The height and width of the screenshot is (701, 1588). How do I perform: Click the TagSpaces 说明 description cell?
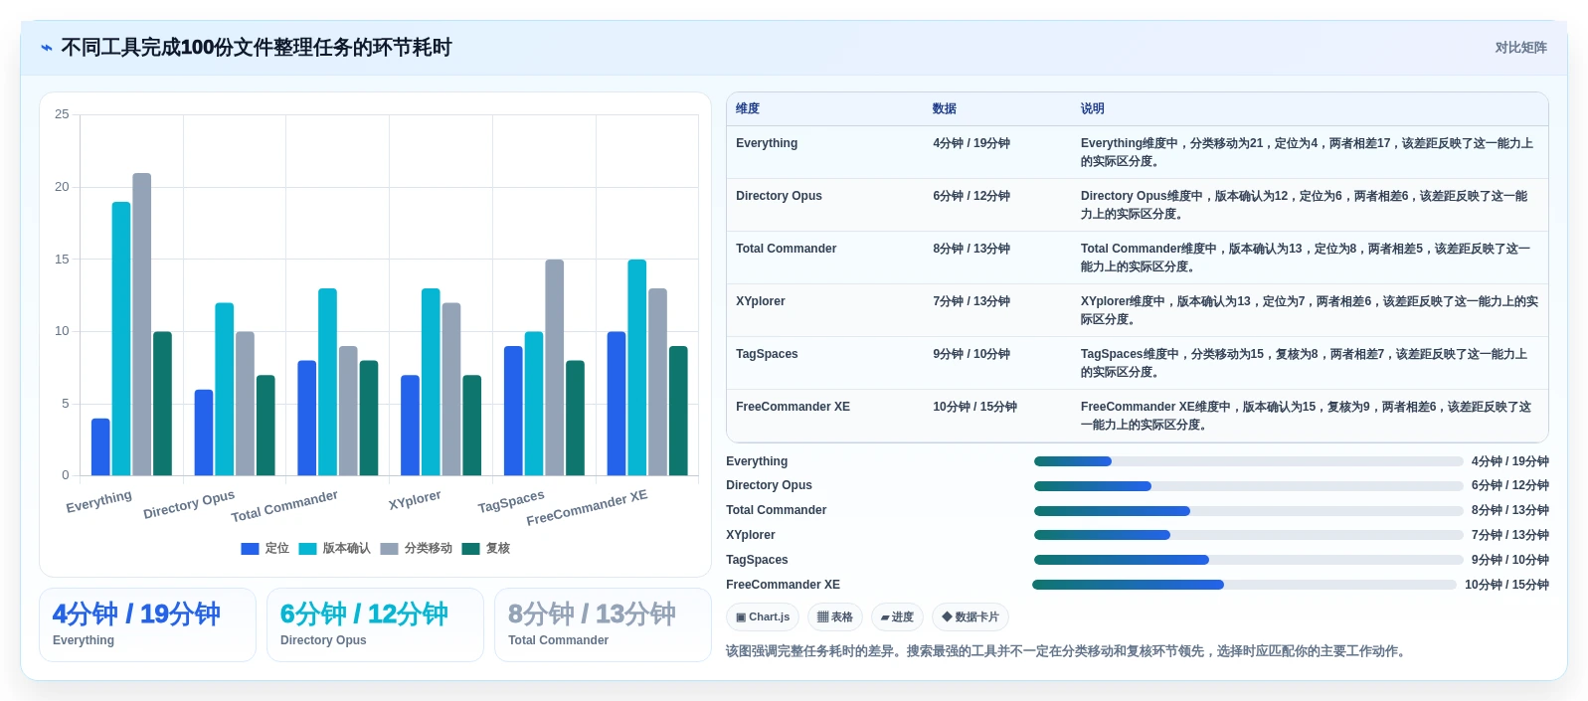pos(1309,363)
